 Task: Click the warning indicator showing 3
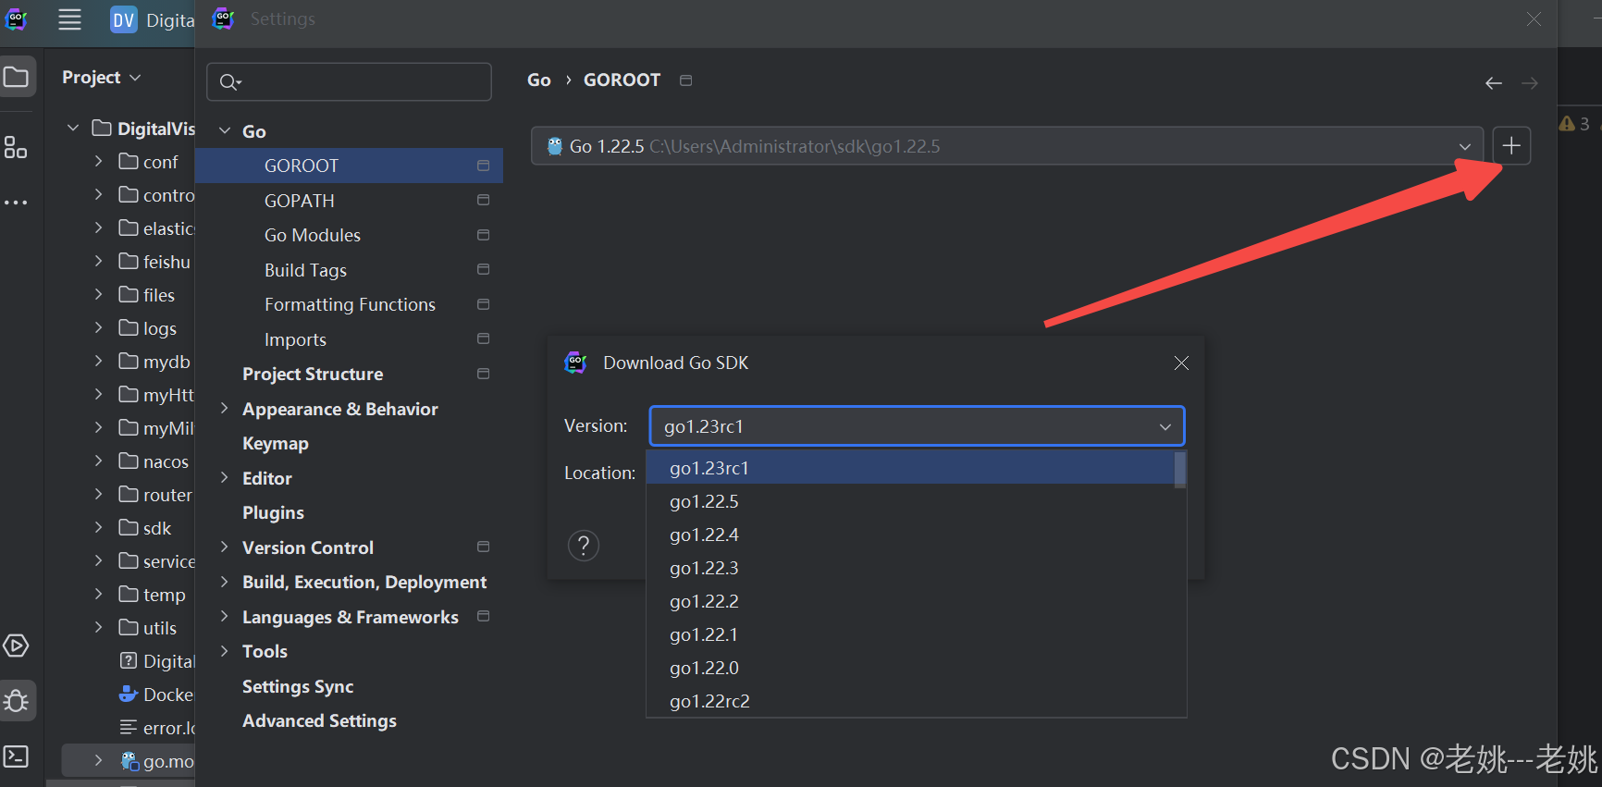[x=1574, y=123]
